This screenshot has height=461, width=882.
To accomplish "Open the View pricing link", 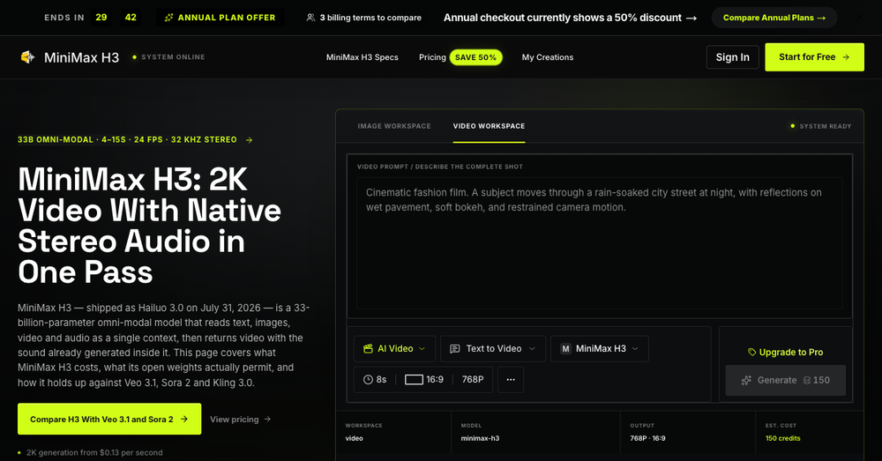I will pos(240,419).
